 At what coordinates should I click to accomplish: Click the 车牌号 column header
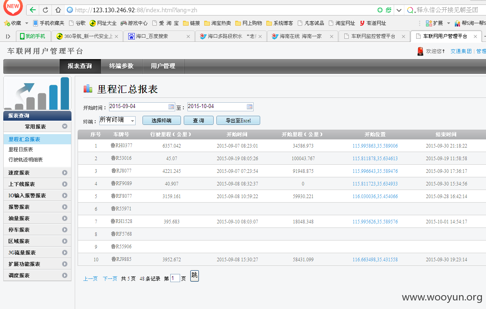(x=121, y=135)
